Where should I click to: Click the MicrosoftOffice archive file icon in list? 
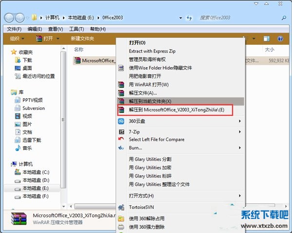coord(77,61)
